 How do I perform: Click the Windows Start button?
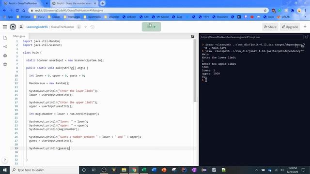(x=5, y=170)
